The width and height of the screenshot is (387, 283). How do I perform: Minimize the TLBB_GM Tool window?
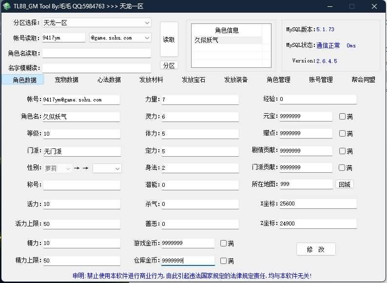point(330,6)
